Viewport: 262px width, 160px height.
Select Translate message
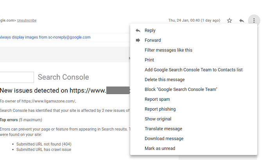(x=194, y=129)
